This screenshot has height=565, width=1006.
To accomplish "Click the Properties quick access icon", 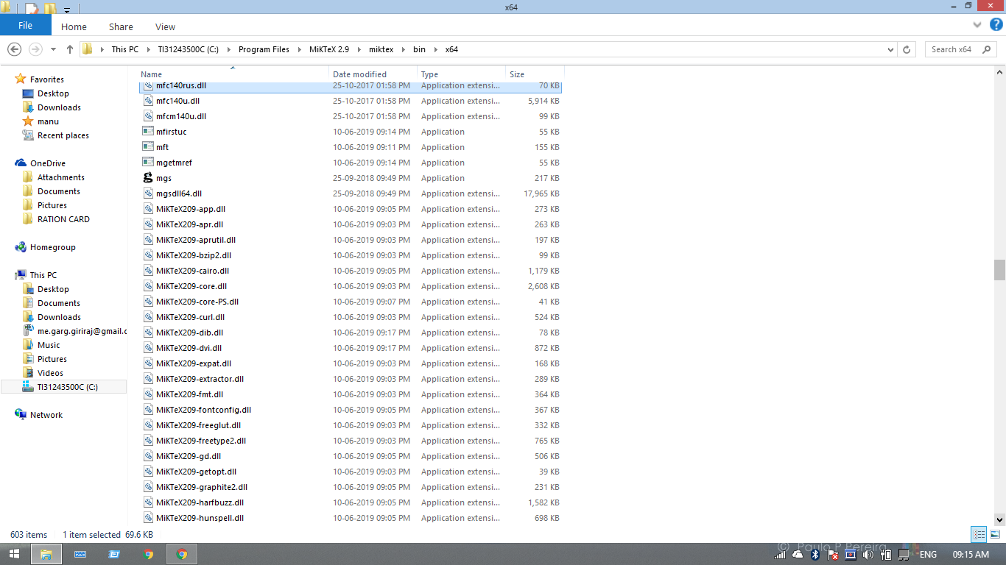I will coord(32,9).
